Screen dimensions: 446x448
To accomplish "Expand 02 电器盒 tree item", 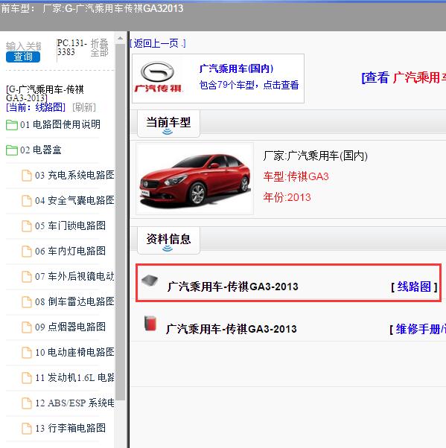I will point(41,150).
